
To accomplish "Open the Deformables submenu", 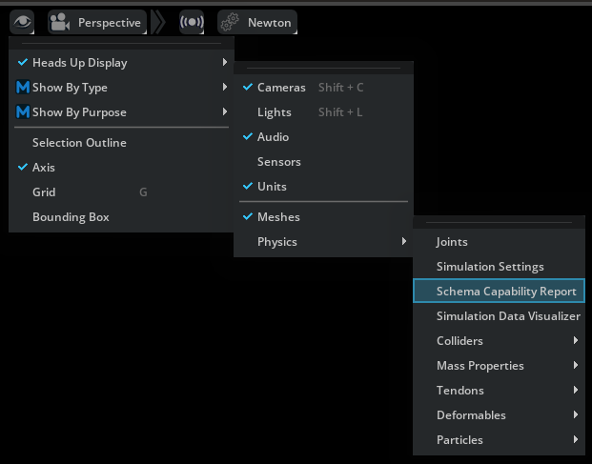I will [x=499, y=415].
